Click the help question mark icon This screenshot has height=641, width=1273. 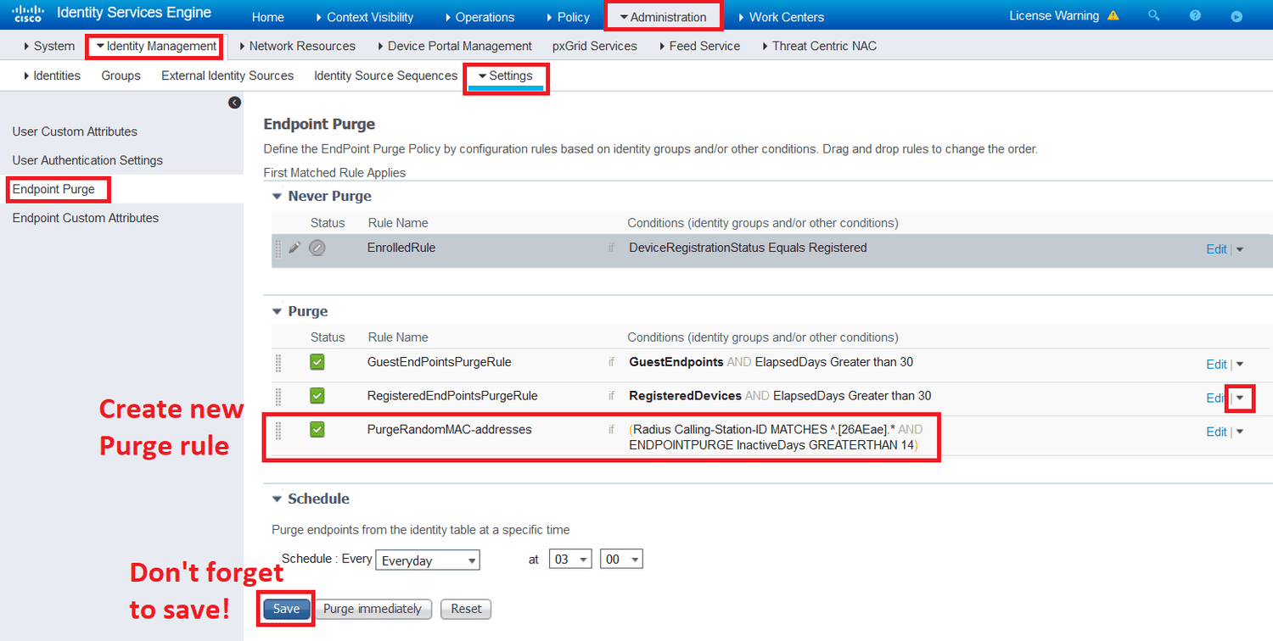pos(1195,14)
